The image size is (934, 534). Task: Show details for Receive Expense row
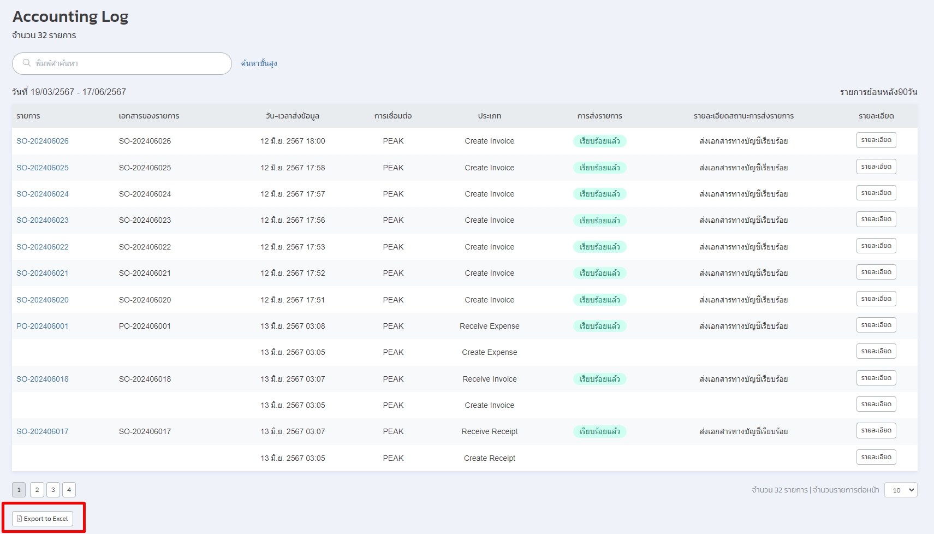(x=876, y=325)
